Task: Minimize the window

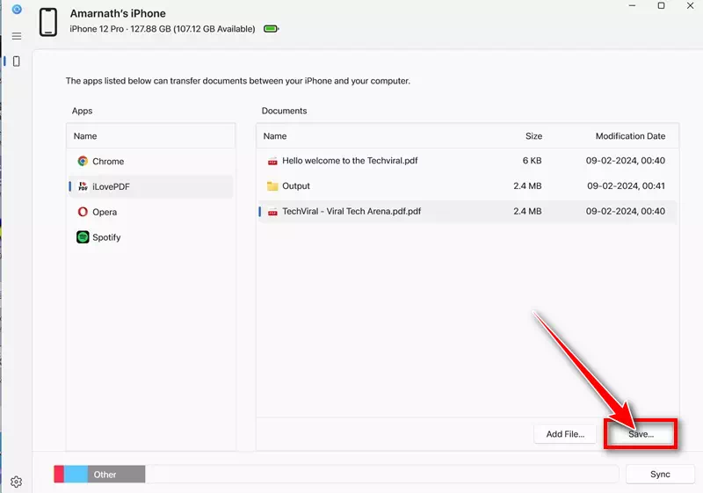Action: coord(632,6)
